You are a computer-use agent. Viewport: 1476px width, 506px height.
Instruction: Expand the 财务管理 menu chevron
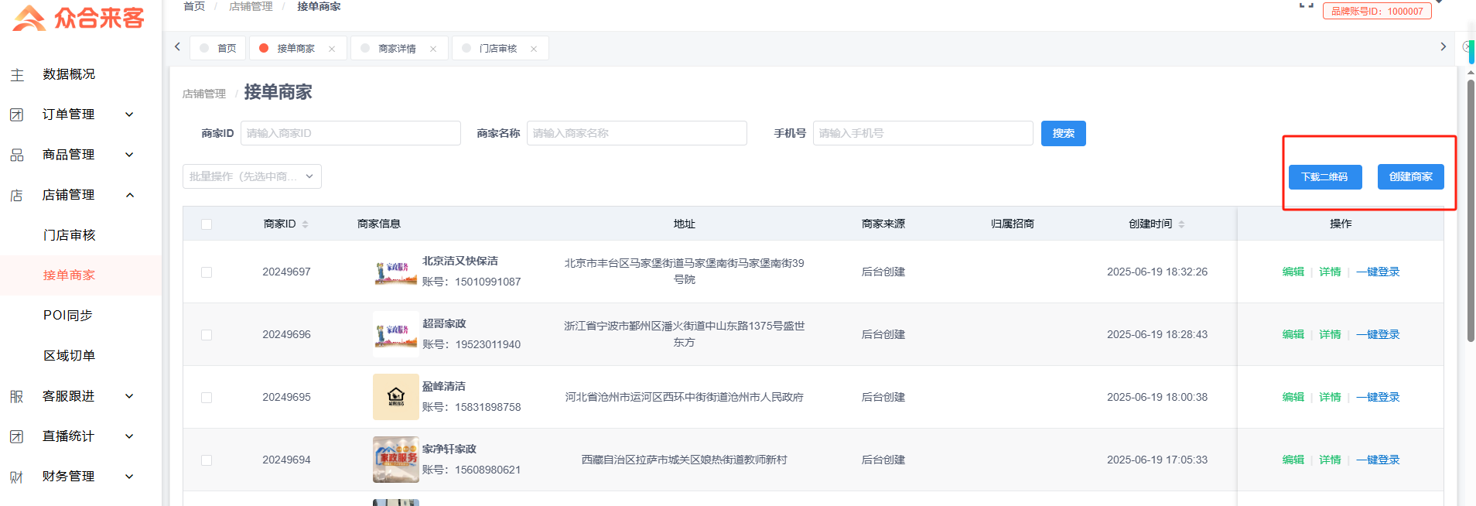click(x=129, y=477)
